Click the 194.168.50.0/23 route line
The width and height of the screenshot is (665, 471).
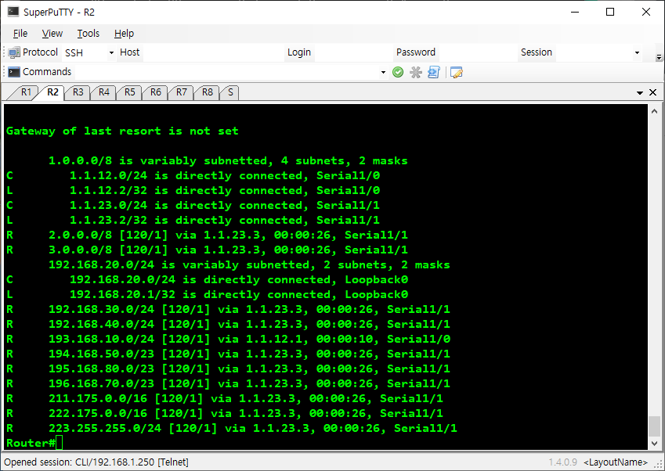coord(228,354)
